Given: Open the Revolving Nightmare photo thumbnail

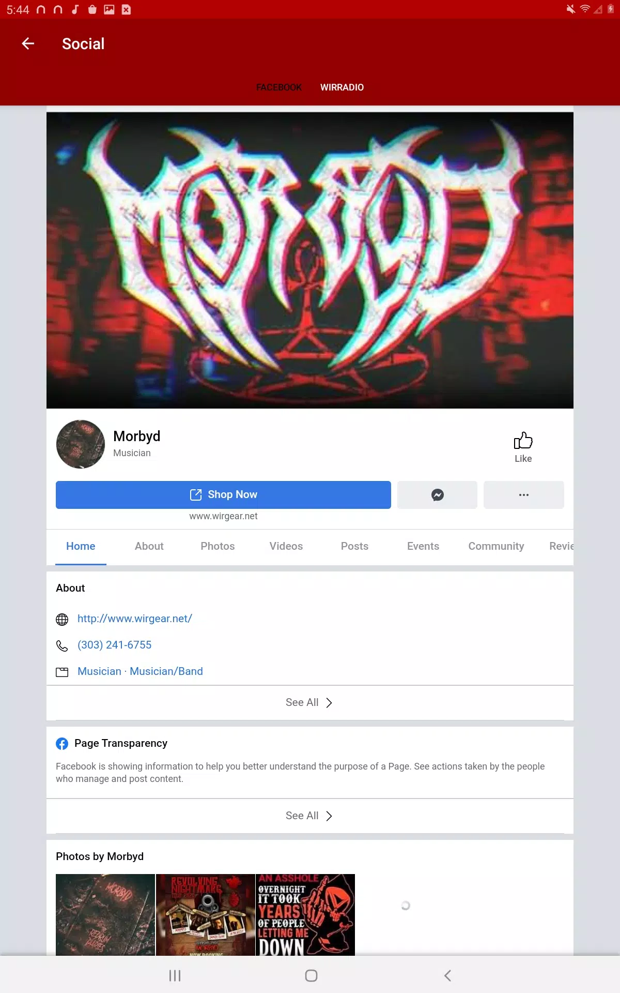Looking at the screenshot, I should pos(206,914).
